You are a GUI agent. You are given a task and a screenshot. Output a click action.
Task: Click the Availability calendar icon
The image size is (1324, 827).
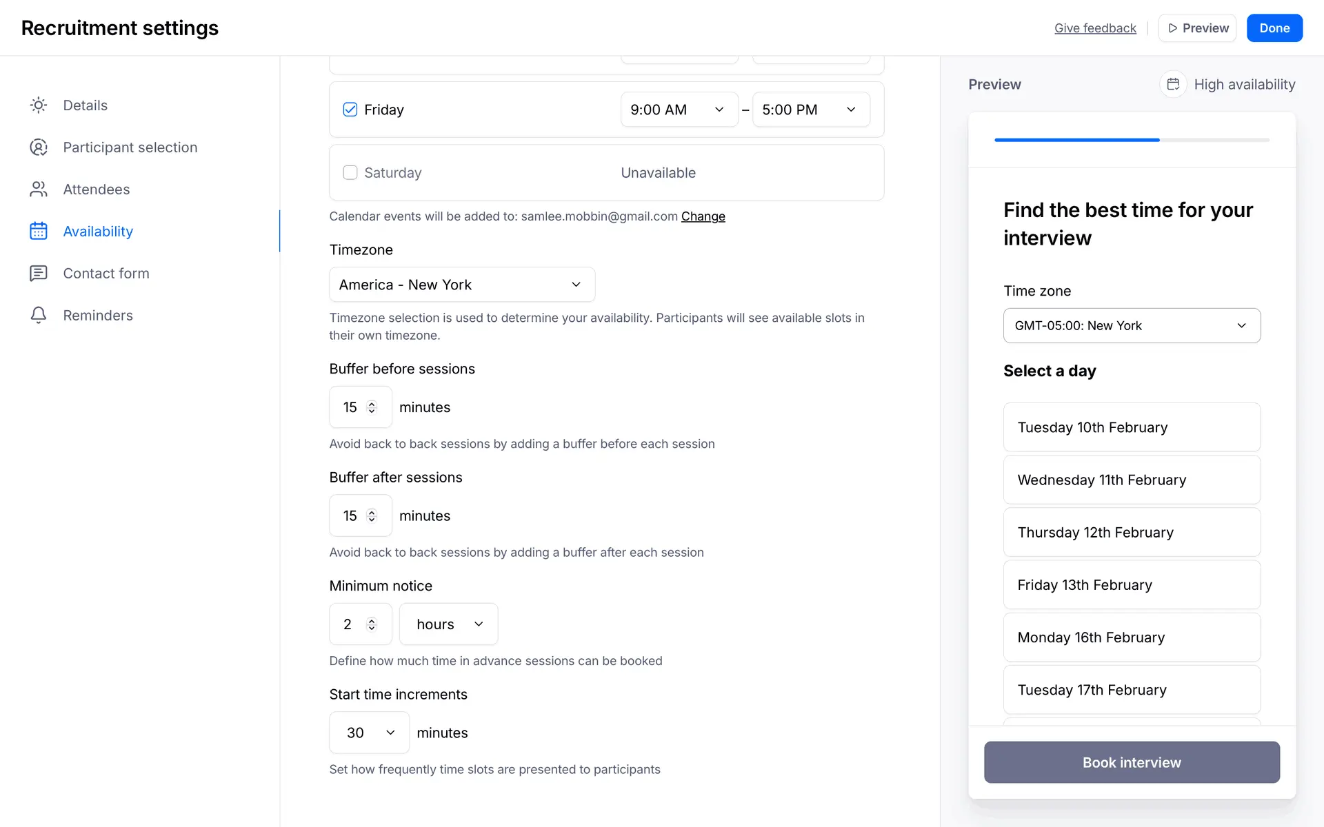pos(39,232)
